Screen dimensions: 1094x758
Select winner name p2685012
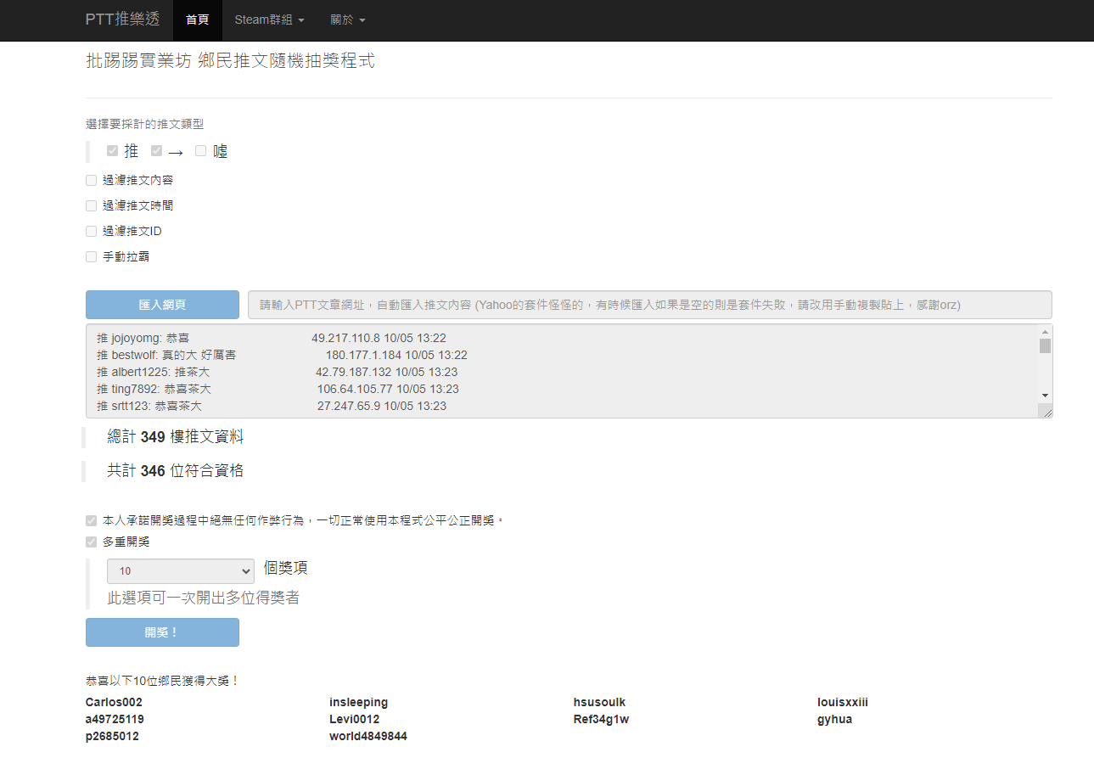[x=112, y=737]
